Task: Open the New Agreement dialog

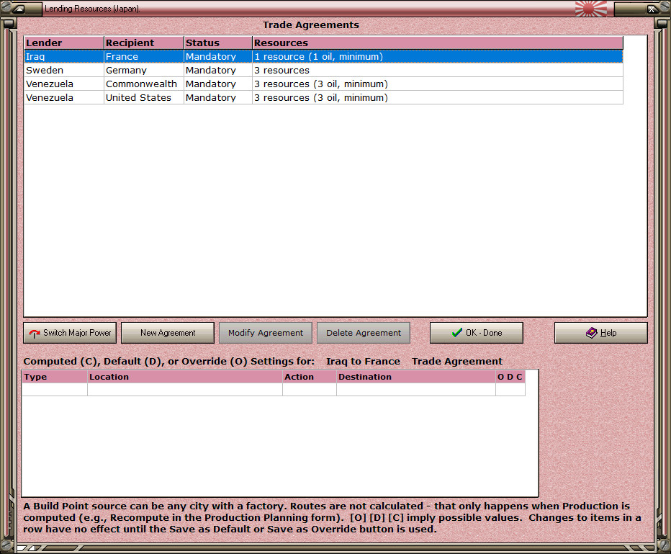Action: pos(168,333)
